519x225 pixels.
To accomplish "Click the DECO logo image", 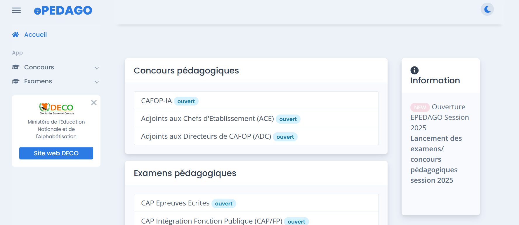I will tap(56, 109).
